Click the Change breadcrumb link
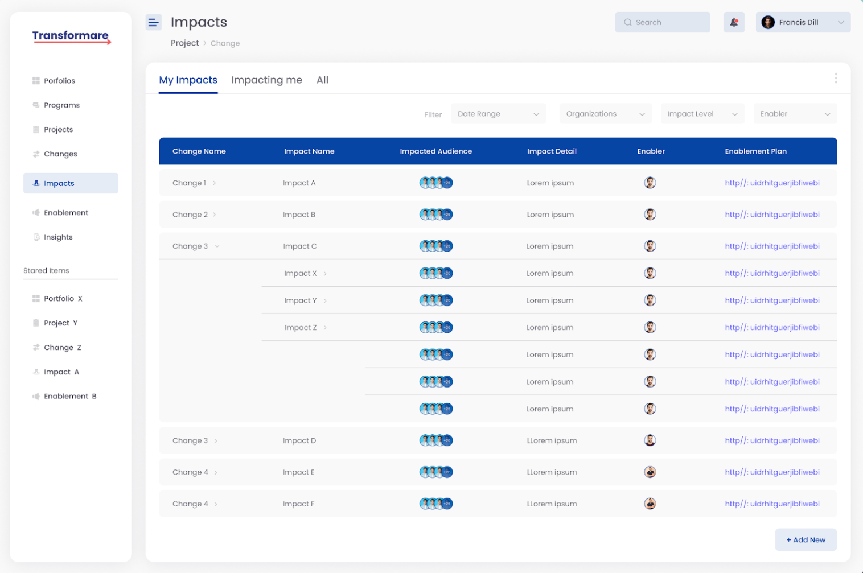The width and height of the screenshot is (863, 573). [x=225, y=43]
